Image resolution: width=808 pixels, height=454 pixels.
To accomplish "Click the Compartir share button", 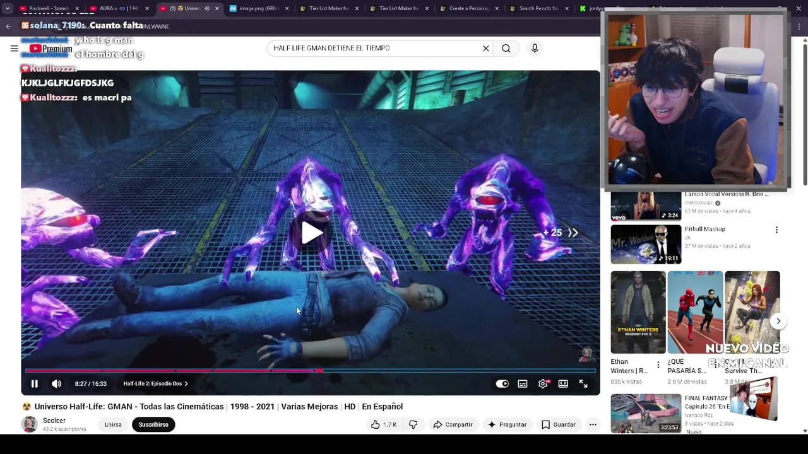I will [x=453, y=424].
